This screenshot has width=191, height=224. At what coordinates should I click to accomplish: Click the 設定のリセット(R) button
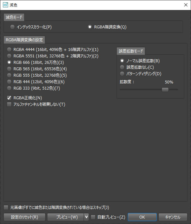pyautogui.click(x=25, y=217)
